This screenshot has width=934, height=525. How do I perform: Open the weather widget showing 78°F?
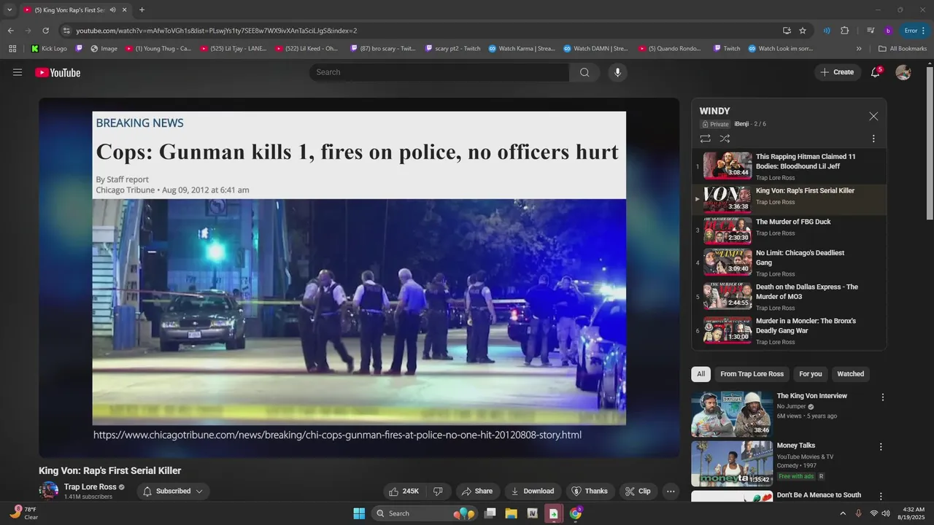(24, 513)
